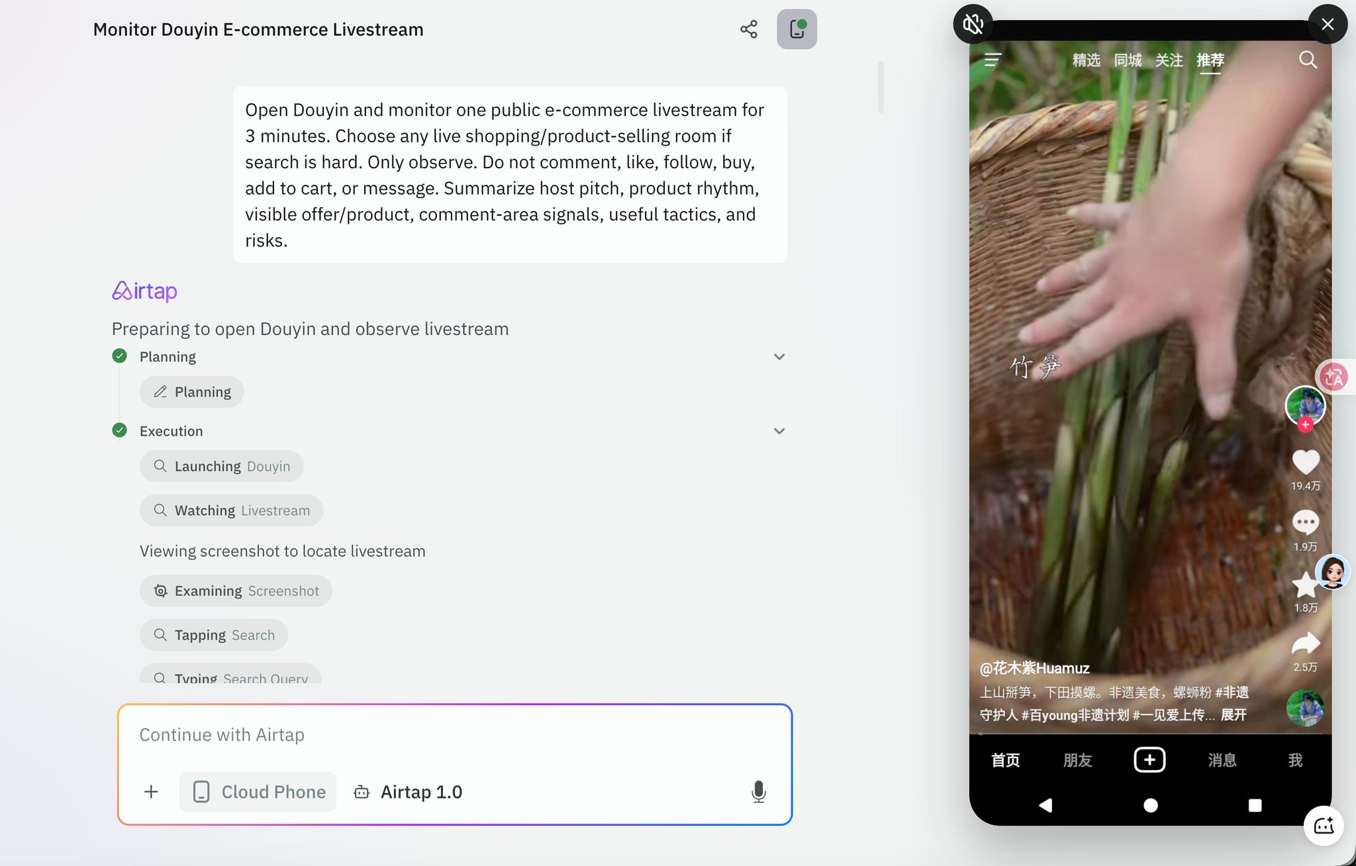Open the 朋友 friends tab
The width and height of the screenshot is (1356, 866).
[1077, 760]
